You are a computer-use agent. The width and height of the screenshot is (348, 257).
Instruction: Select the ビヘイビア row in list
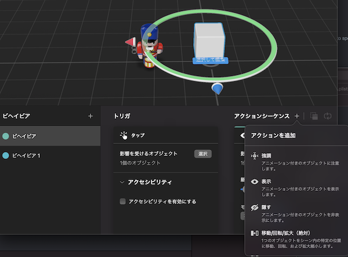click(x=50, y=136)
